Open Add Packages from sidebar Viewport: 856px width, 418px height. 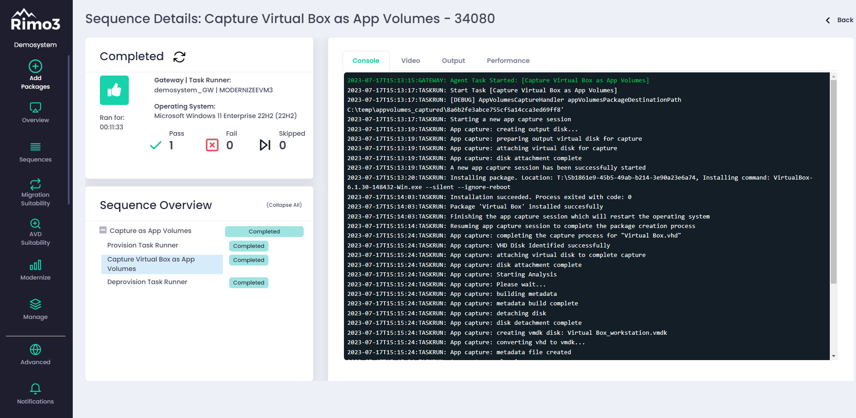click(35, 75)
